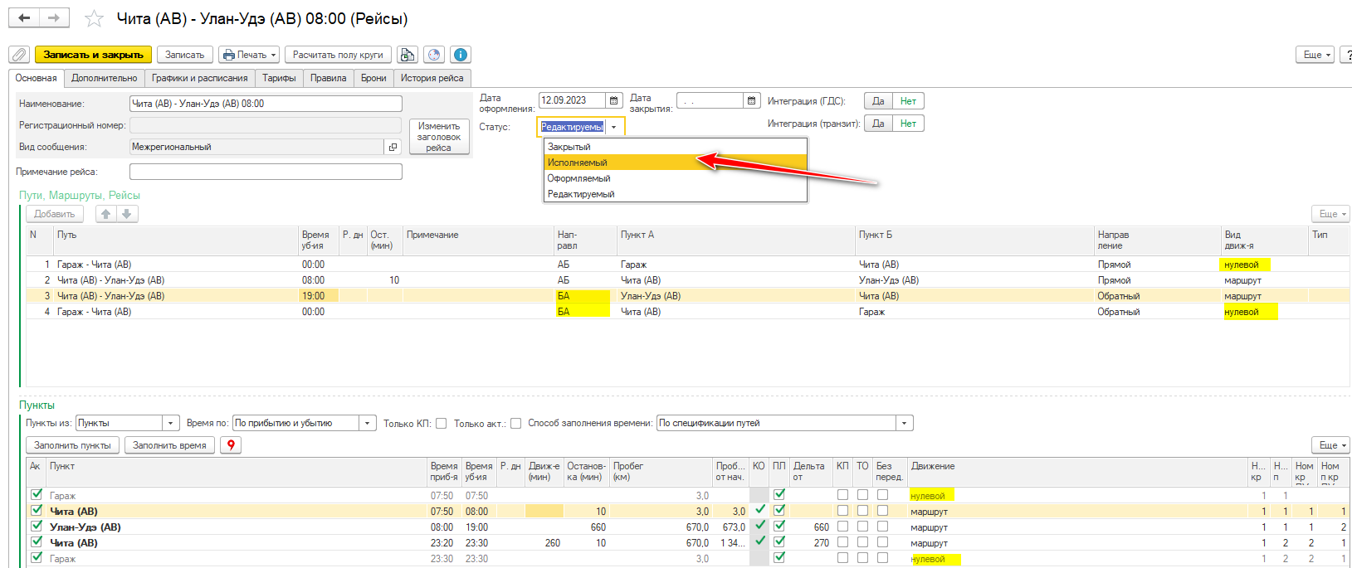Open the Способ заполнения времени dropdown
The image size is (1352, 568).
pos(904,424)
